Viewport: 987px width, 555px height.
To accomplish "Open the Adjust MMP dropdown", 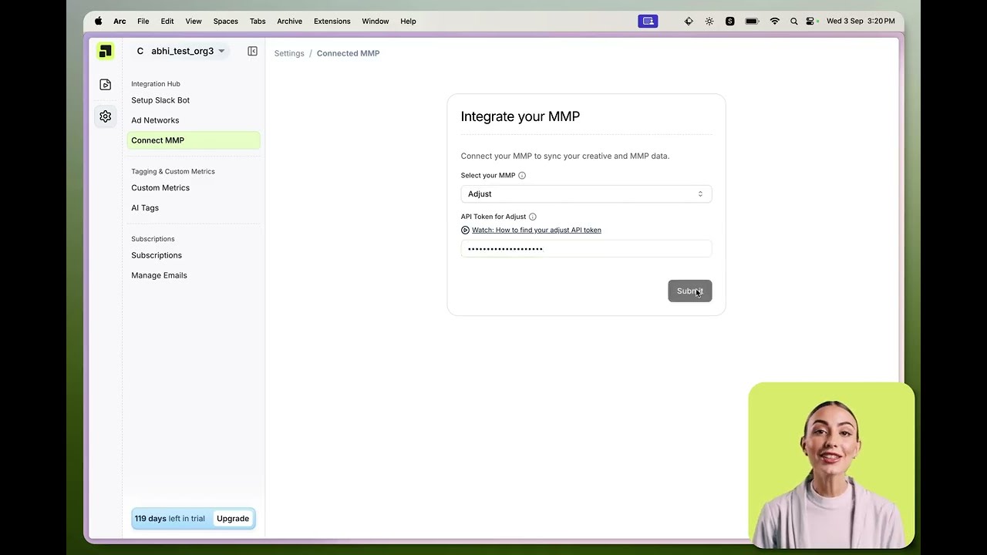I will pyautogui.click(x=586, y=194).
